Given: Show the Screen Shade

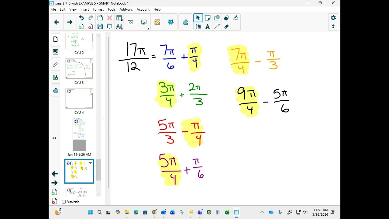Looking at the screenshot, I should coord(110,26).
